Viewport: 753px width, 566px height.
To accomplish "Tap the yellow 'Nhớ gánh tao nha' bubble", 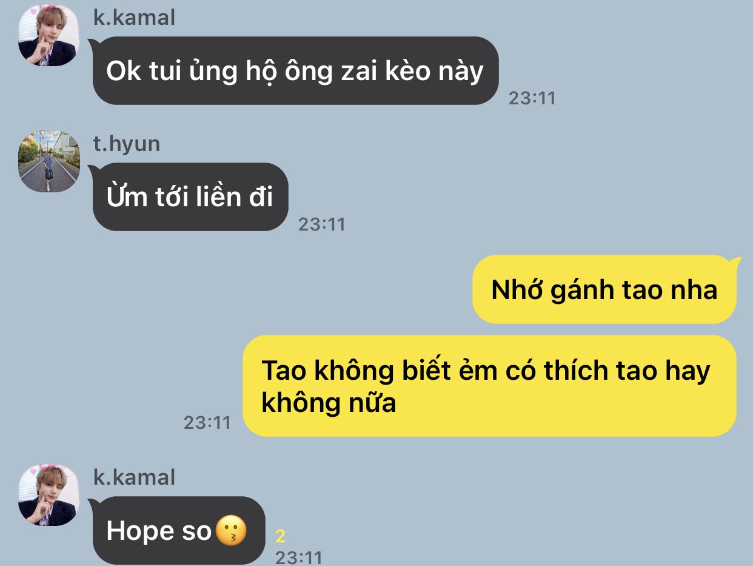I will click(x=604, y=289).
